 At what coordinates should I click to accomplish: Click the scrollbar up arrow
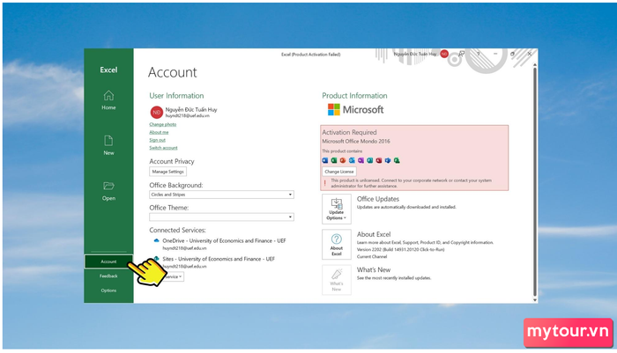click(535, 65)
